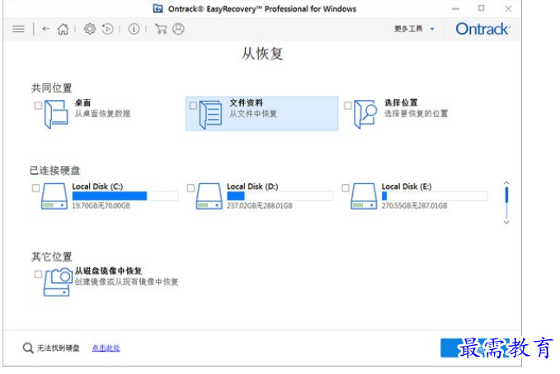Click the 选择要恢复的位置 description
Image resolution: width=560 pixels, height=374 pixels.
pyautogui.click(x=416, y=114)
